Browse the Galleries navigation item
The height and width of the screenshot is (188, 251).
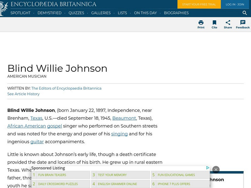coord(101,13)
